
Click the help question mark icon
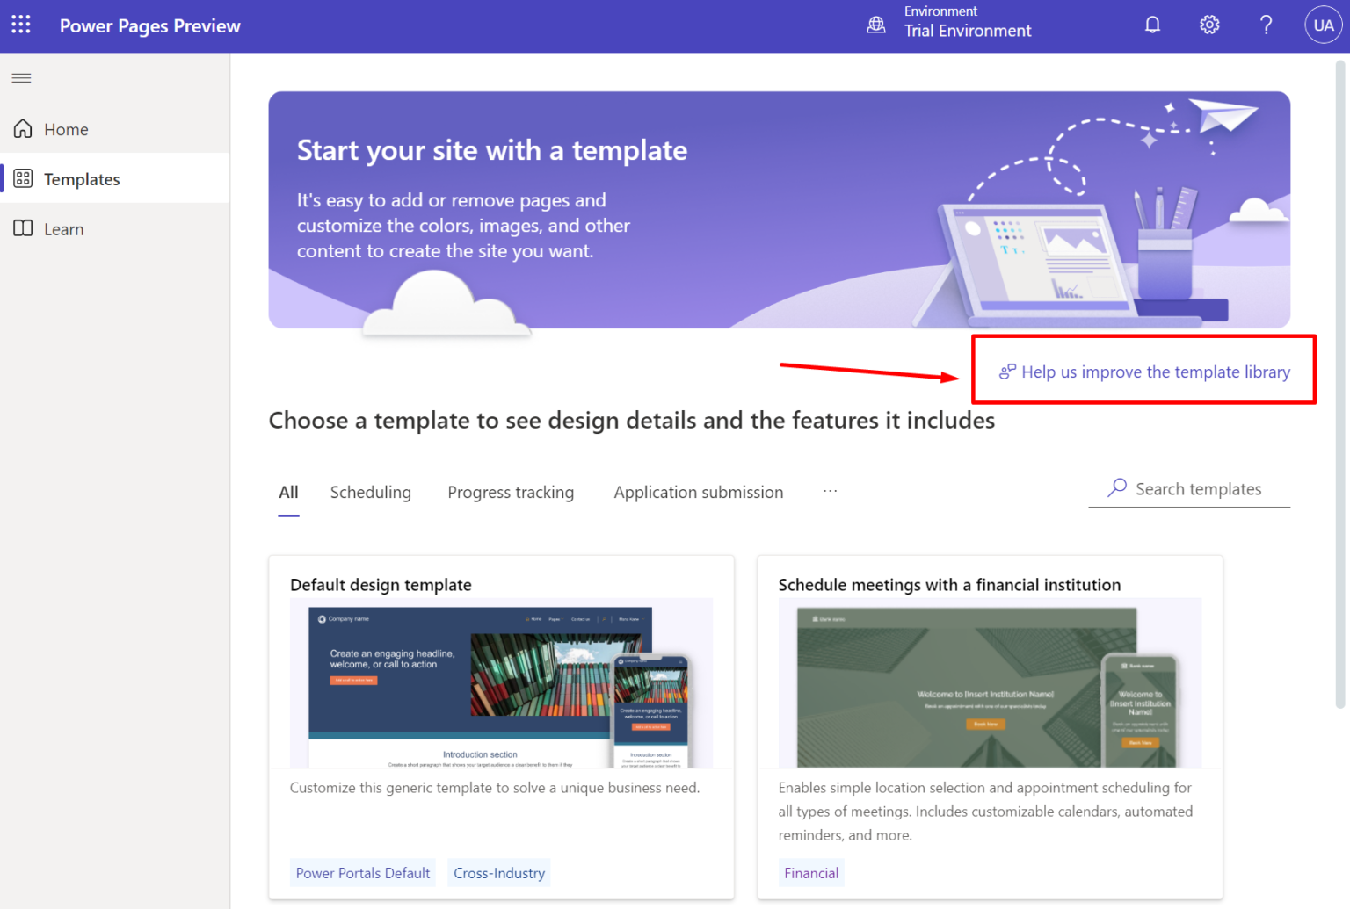tap(1266, 25)
